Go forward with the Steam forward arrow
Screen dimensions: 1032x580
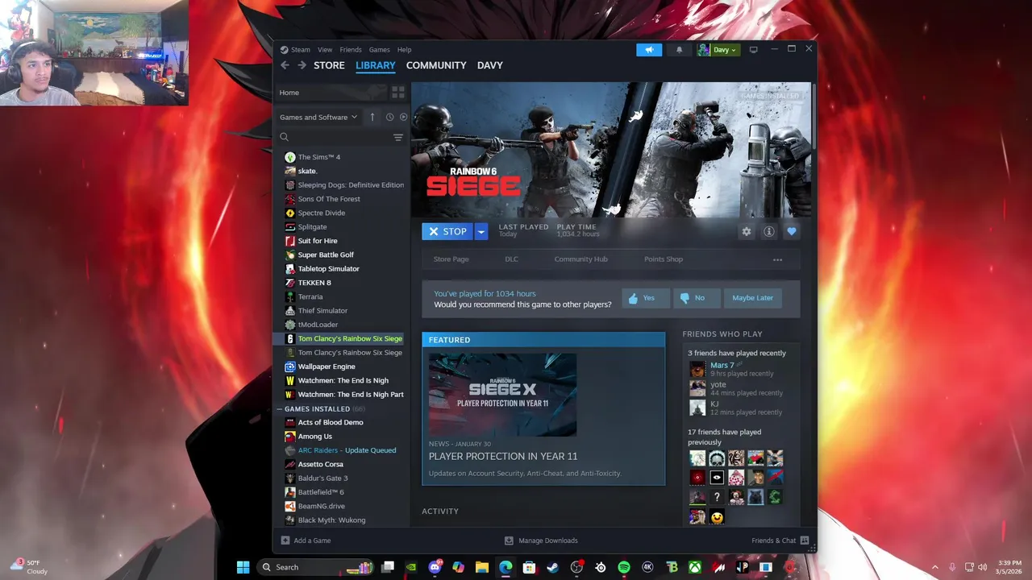tap(302, 65)
